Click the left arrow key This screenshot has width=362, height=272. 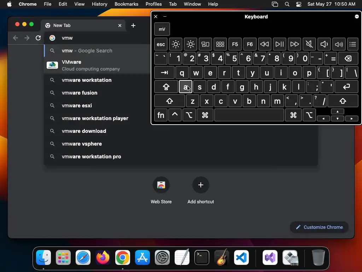click(x=323, y=118)
